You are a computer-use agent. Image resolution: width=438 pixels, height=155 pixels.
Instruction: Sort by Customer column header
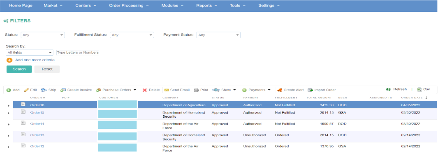109,98
